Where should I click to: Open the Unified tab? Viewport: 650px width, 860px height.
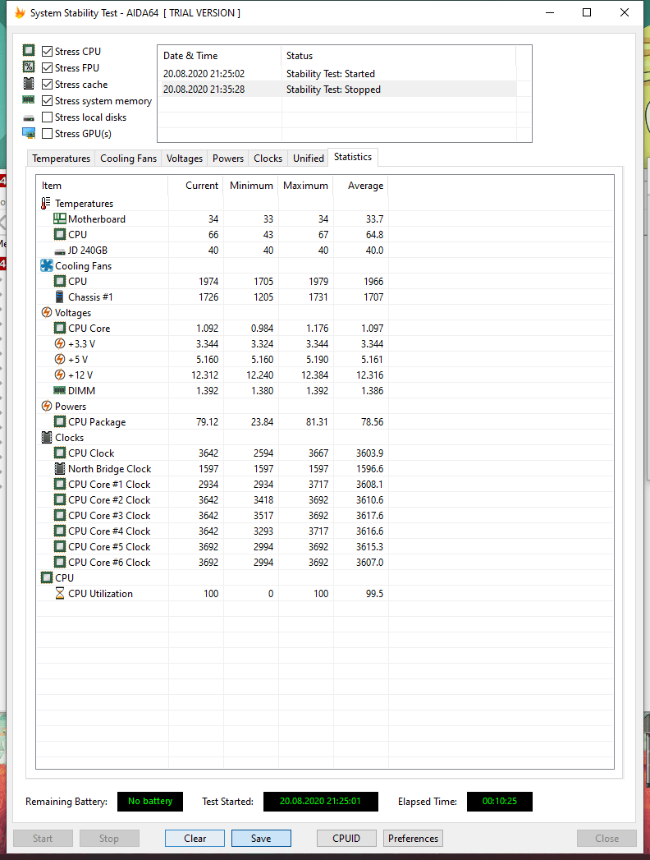[x=308, y=158]
